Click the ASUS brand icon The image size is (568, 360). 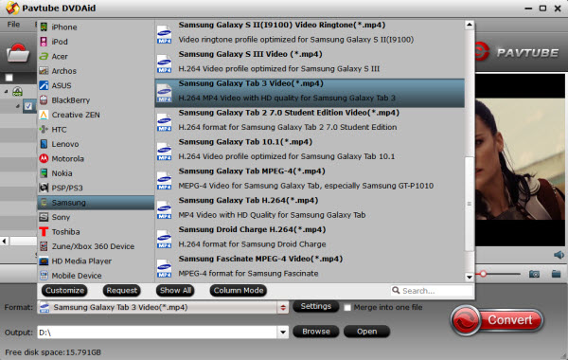coord(44,85)
